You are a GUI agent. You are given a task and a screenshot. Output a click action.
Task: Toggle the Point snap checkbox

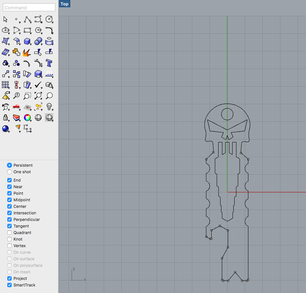pyautogui.click(x=9, y=193)
